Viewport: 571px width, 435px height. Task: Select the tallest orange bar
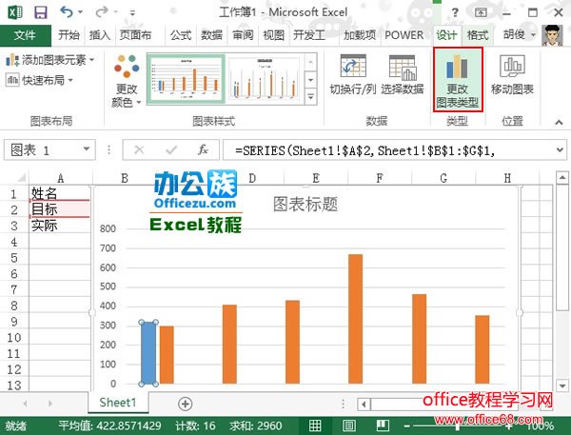355,319
